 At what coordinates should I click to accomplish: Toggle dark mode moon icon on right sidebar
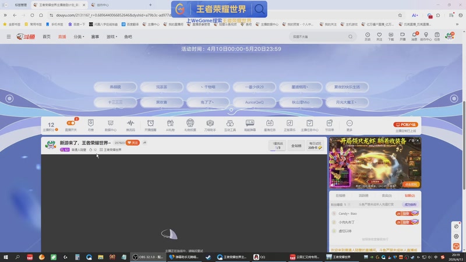[456, 226]
